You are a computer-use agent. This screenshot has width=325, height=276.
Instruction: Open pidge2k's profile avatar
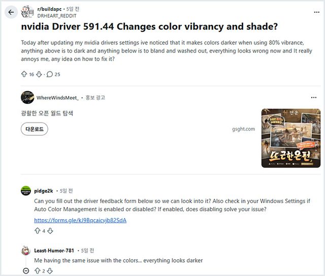[26, 191]
